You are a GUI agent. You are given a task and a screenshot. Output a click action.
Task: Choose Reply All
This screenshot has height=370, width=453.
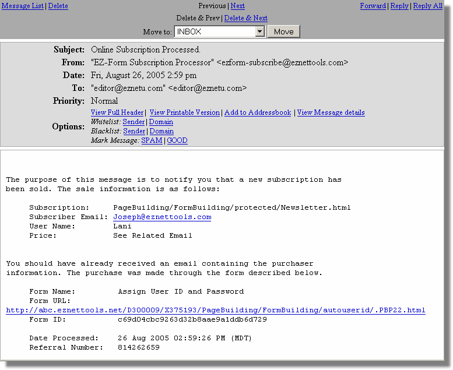[427, 6]
